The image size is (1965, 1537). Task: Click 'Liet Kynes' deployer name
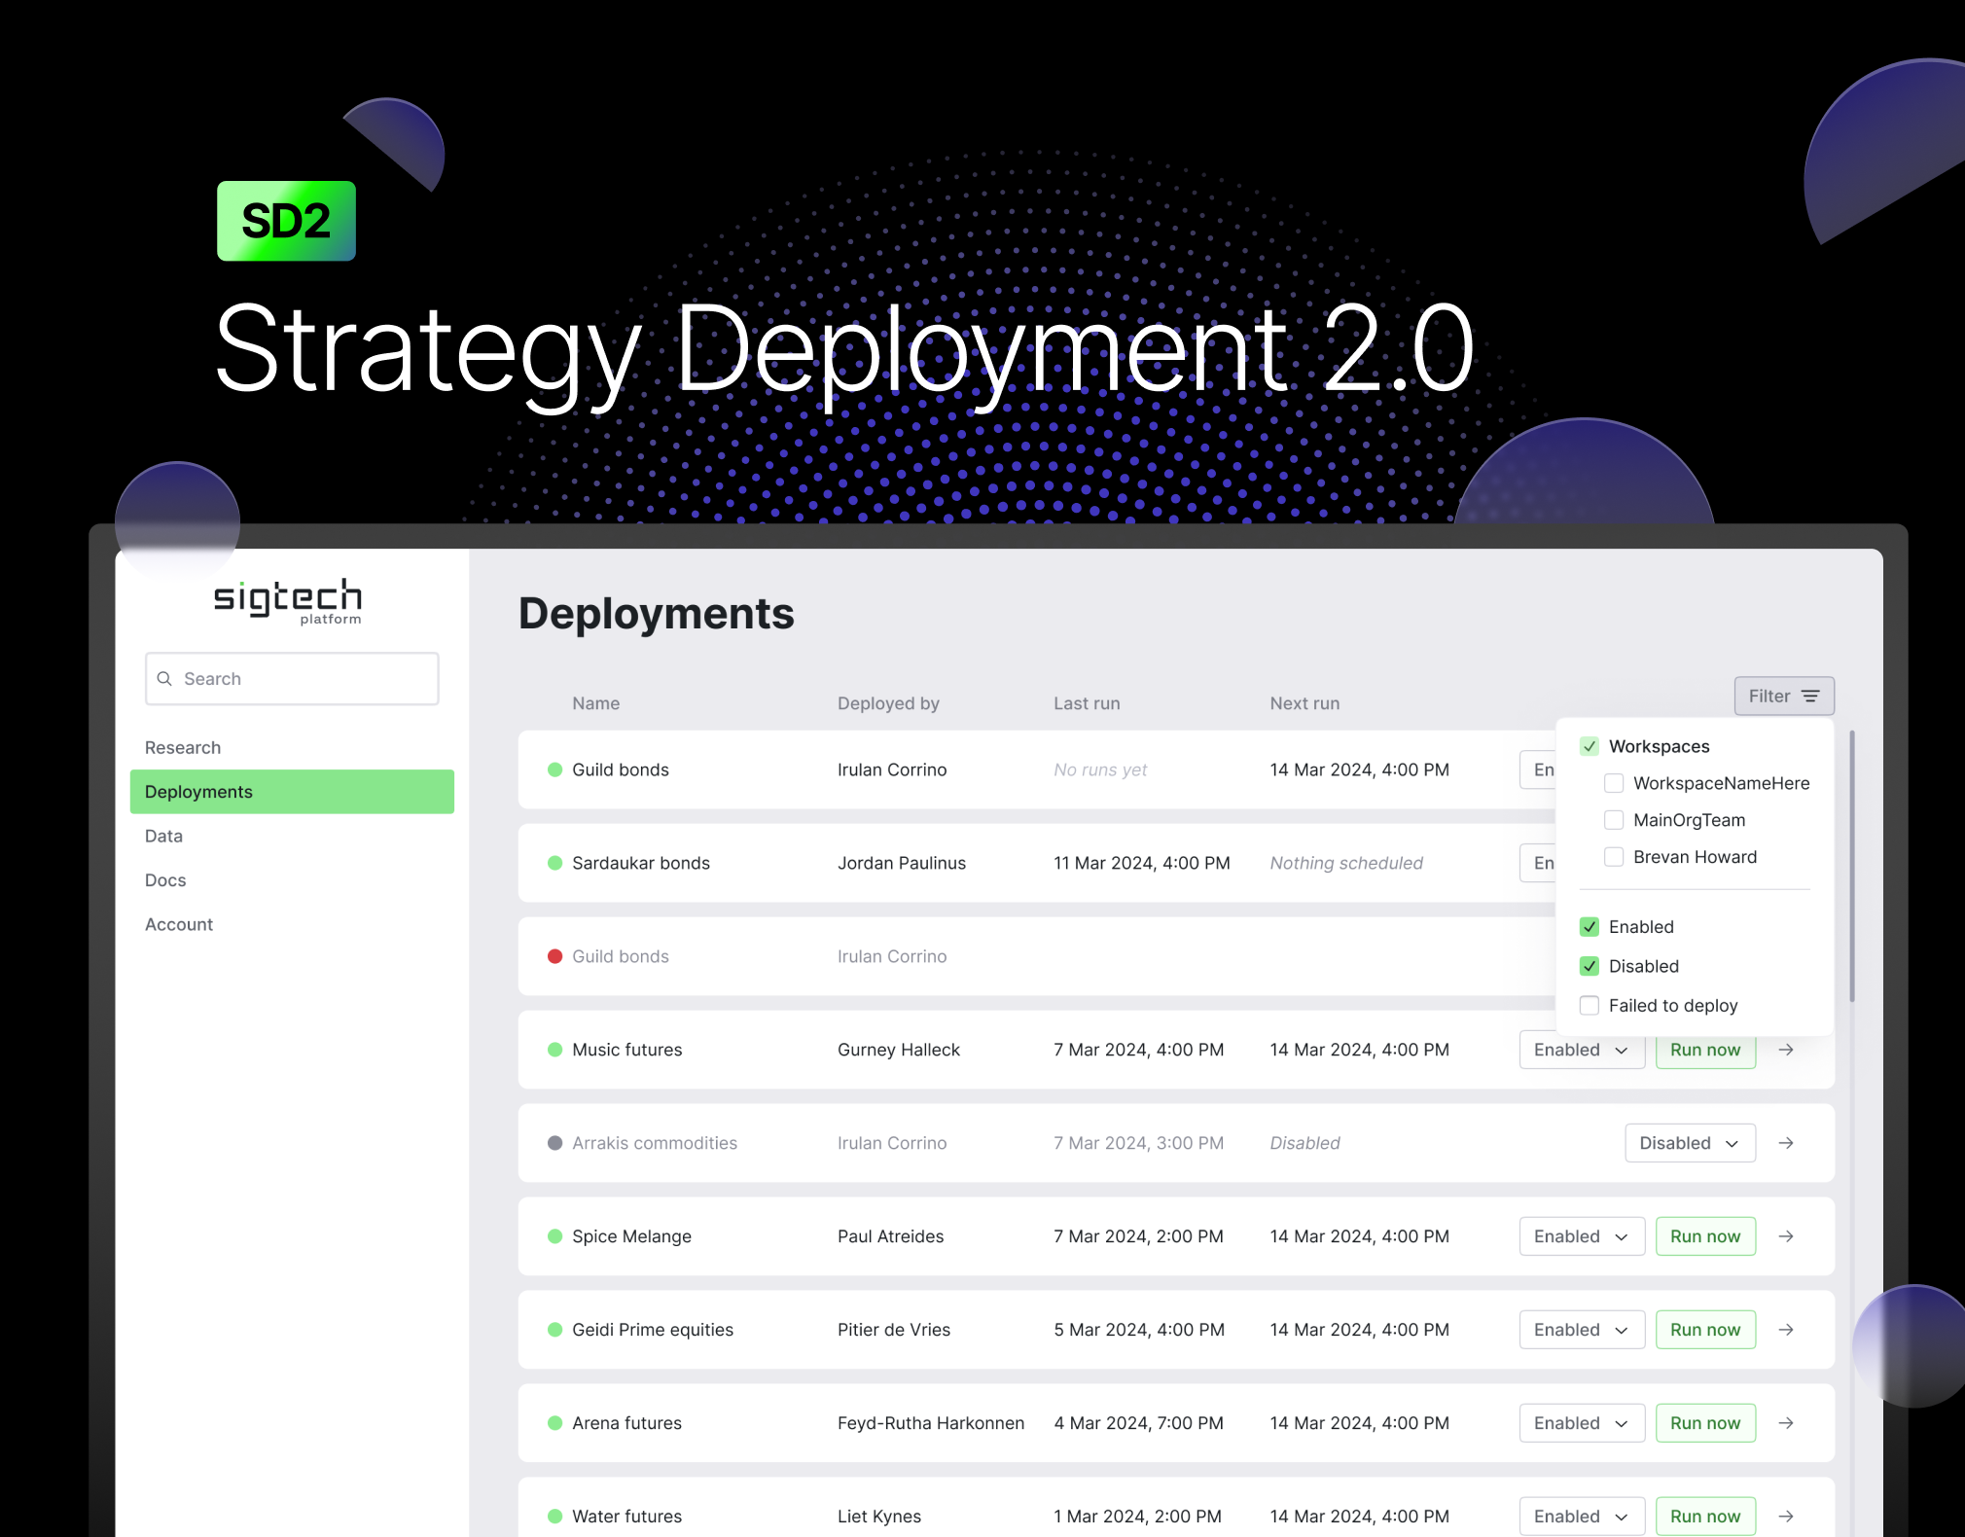[x=879, y=1517]
